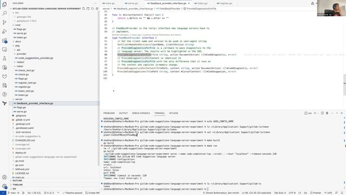The image size is (346, 195).
Task: Close the feedback_provider_interface.go tab
Action: (189, 3)
